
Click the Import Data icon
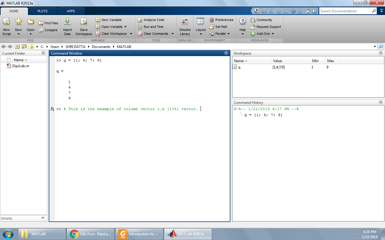pos(67,22)
